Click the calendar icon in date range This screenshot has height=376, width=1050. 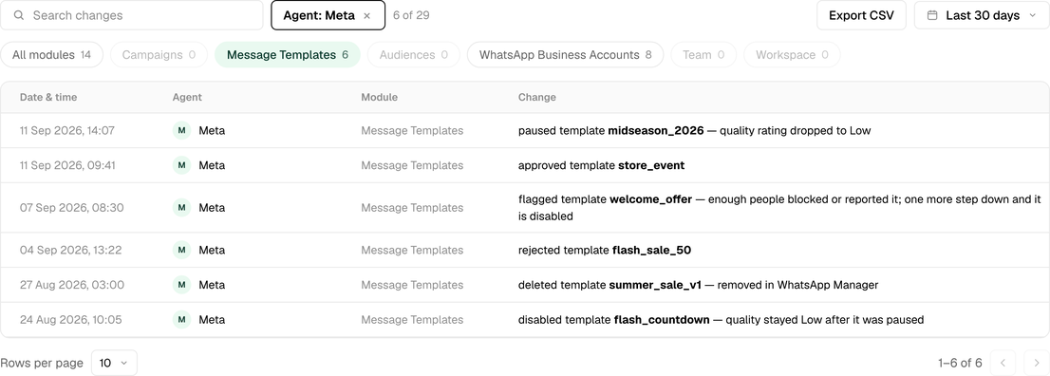(x=932, y=15)
